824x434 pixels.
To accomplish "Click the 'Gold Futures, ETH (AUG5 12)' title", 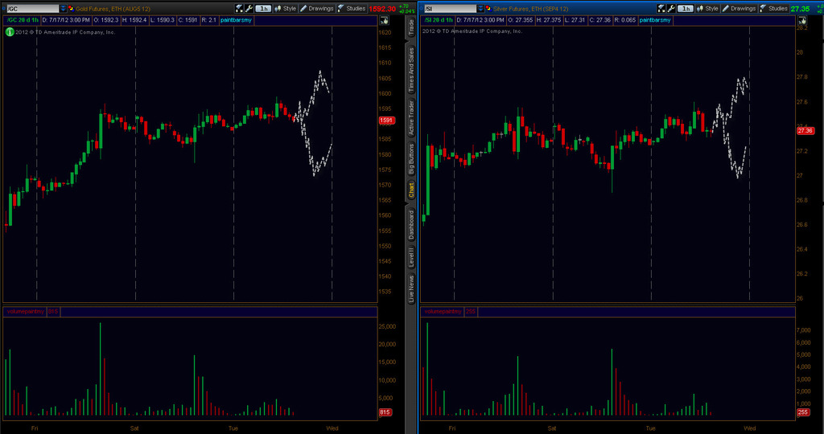I will (x=113, y=9).
